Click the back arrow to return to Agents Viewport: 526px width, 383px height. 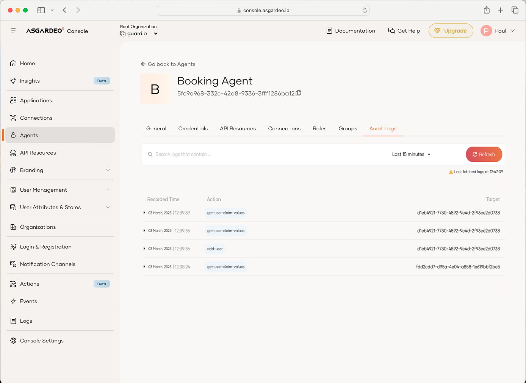point(143,64)
